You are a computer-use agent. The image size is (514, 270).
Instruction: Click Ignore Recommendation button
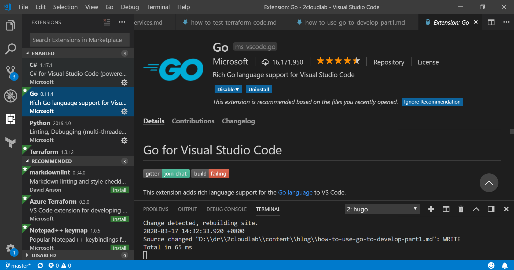tap(432, 102)
